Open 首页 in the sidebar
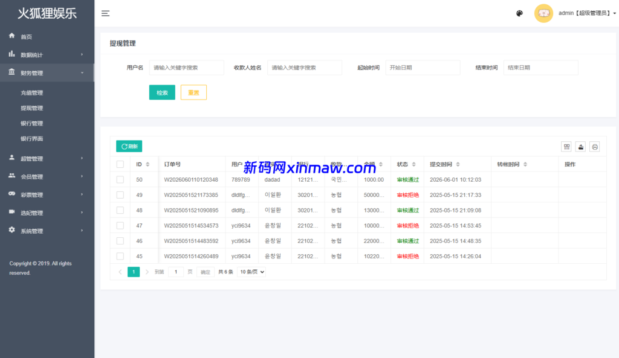This screenshot has width=619, height=358. pos(27,37)
